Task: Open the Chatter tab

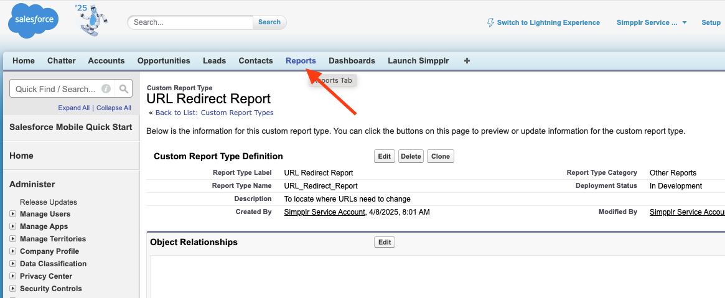Action: [62, 60]
